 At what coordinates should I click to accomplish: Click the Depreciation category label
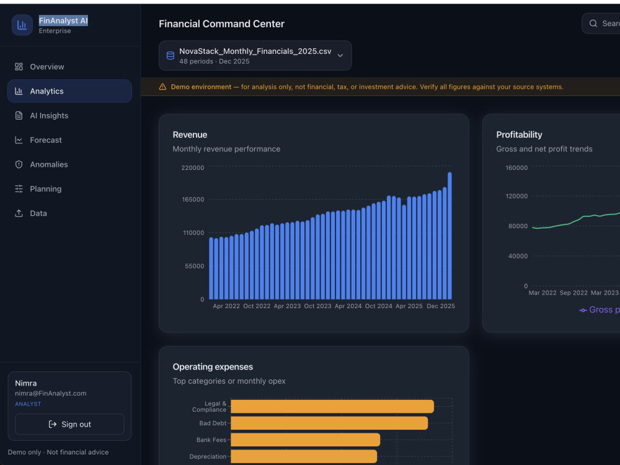pyautogui.click(x=208, y=456)
